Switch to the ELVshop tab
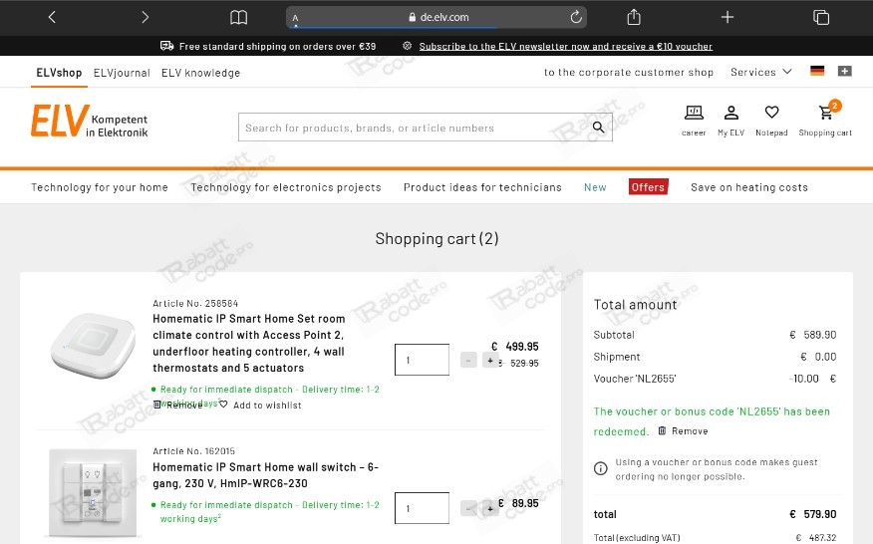Screen dimensions: 873x544 click(x=59, y=73)
